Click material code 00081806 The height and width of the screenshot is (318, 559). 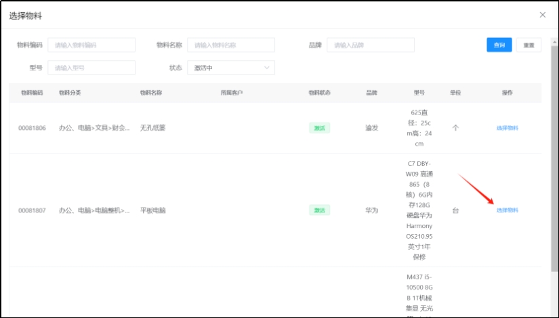32,128
